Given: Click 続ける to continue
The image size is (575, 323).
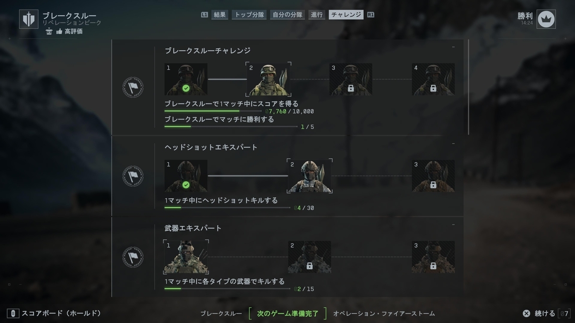Looking at the screenshot, I should pyautogui.click(x=545, y=313).
